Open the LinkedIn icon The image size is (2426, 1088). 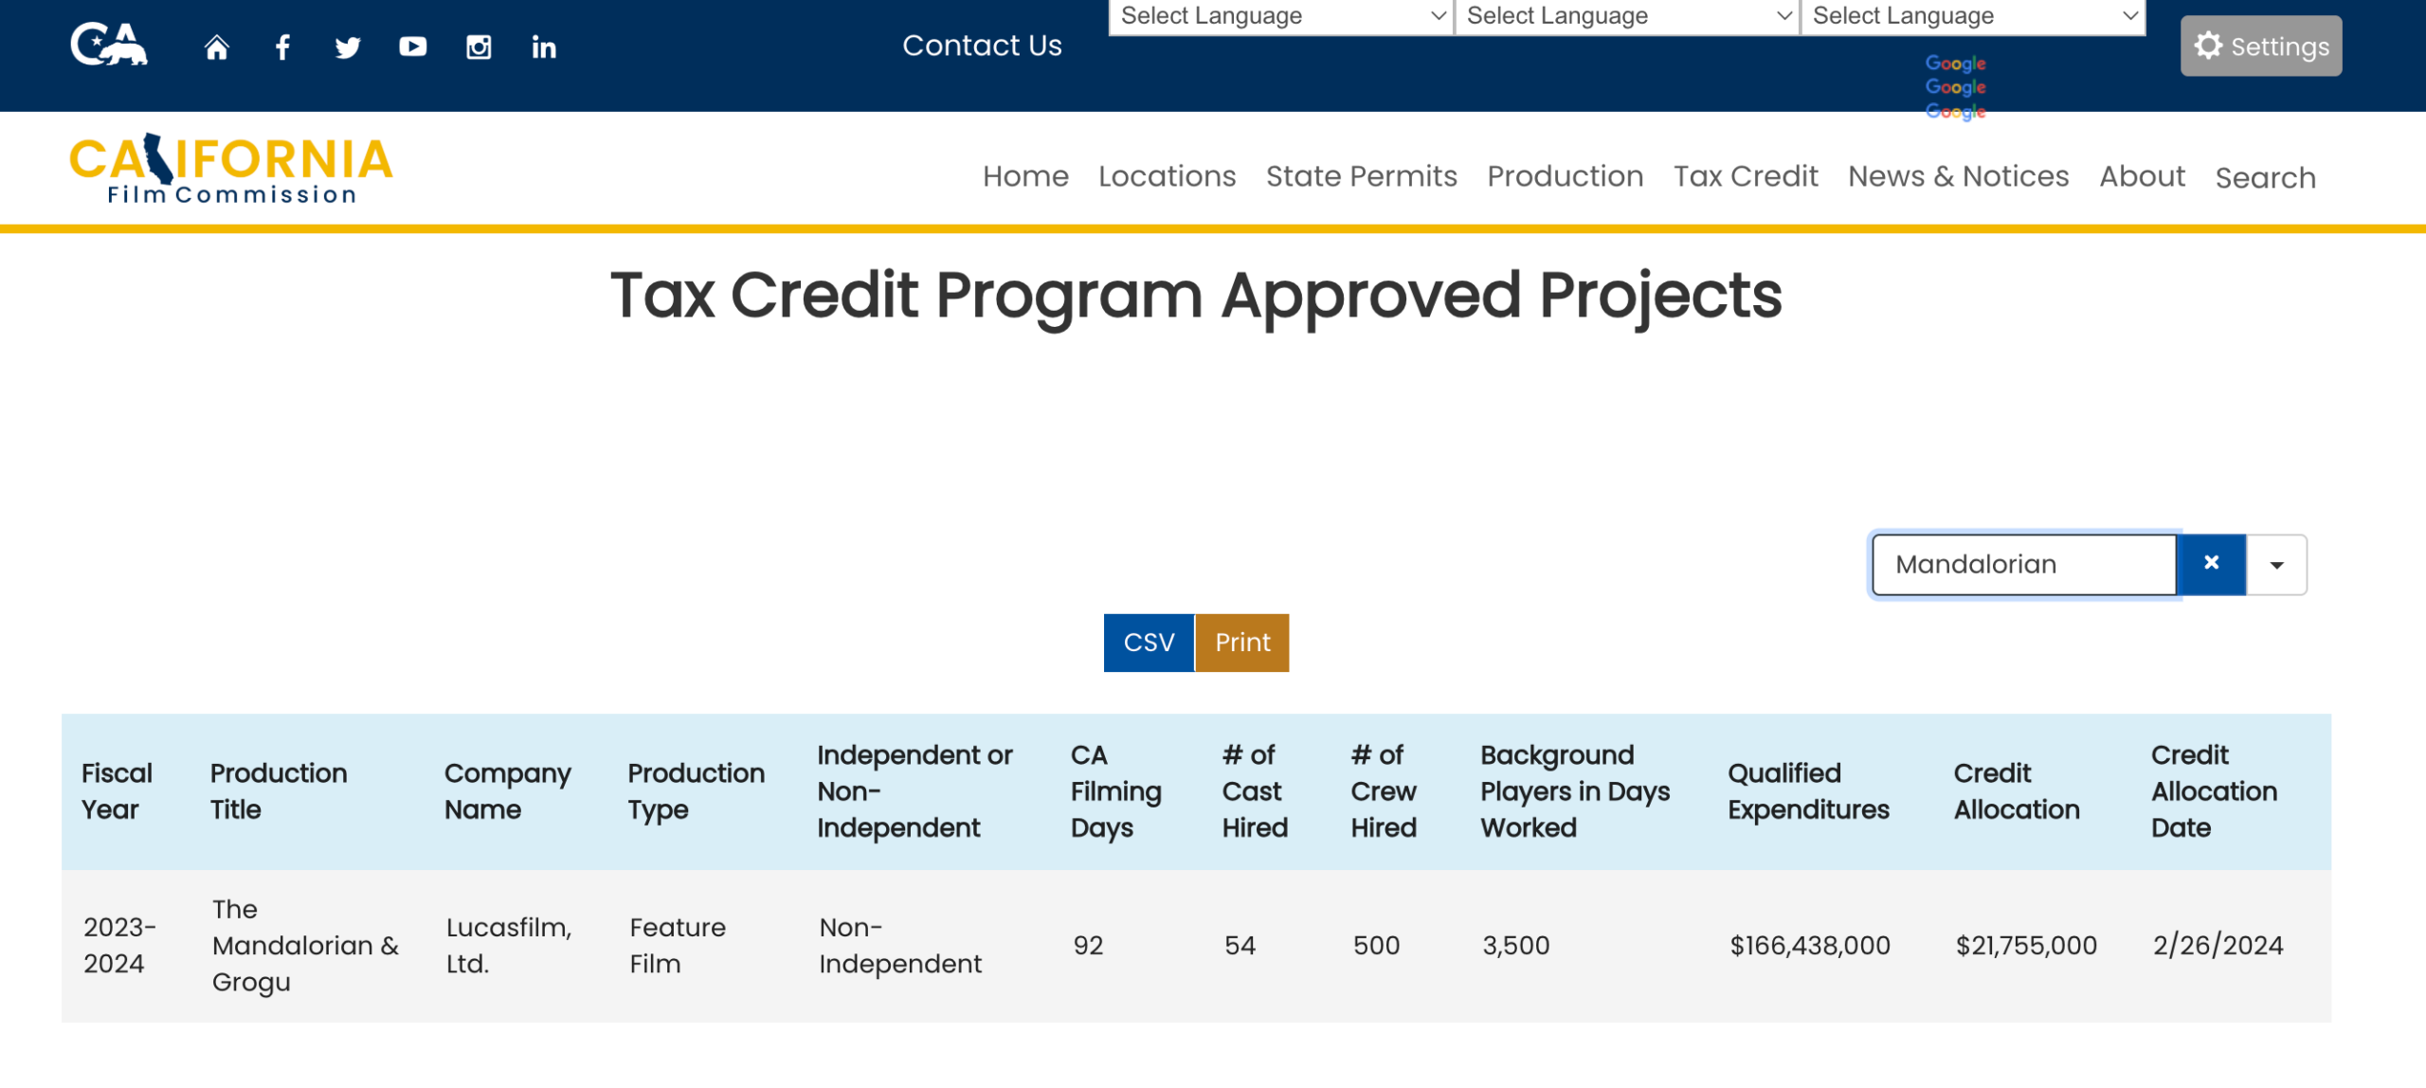click(544, 47)
